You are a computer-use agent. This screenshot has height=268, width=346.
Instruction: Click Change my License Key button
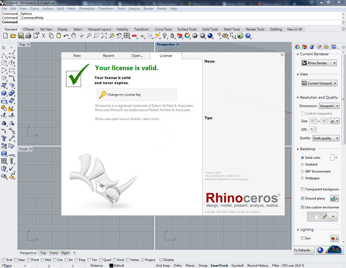pyautogui.click(x=137, y=94)
